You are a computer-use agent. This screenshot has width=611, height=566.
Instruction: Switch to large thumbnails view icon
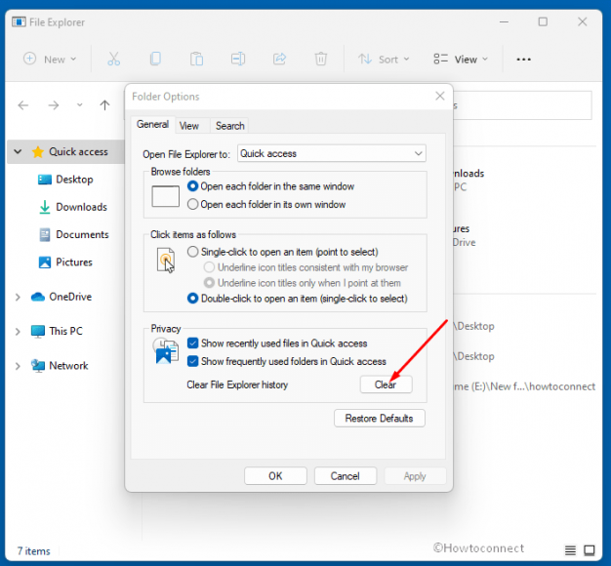point(590,550)
